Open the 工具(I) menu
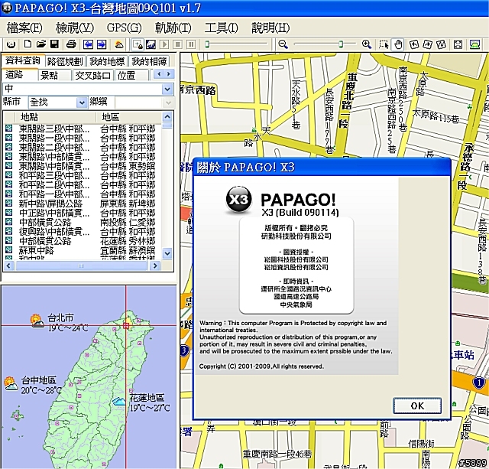Screen dimensions: 489x469 [x=221, y=28]
